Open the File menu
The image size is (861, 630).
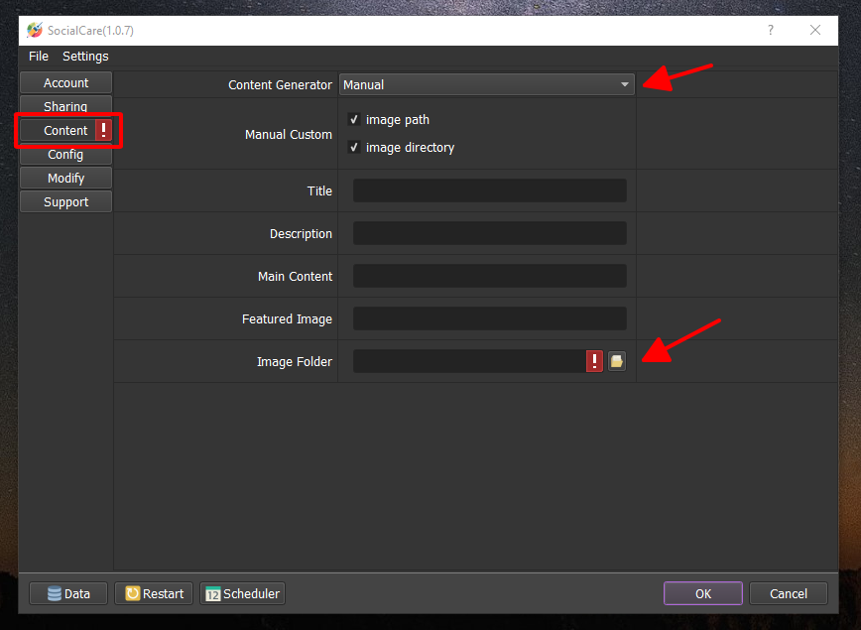pos(39,56)
